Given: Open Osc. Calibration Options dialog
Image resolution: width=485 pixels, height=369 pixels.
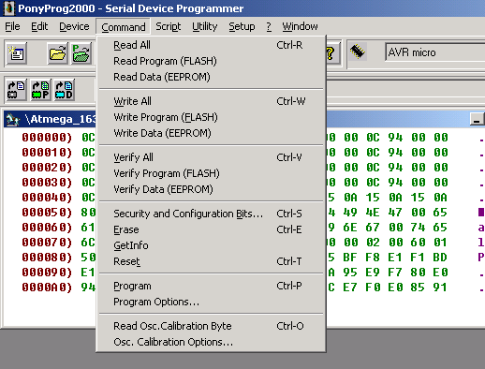Looking at the screenshot, I should pos(212,342).
